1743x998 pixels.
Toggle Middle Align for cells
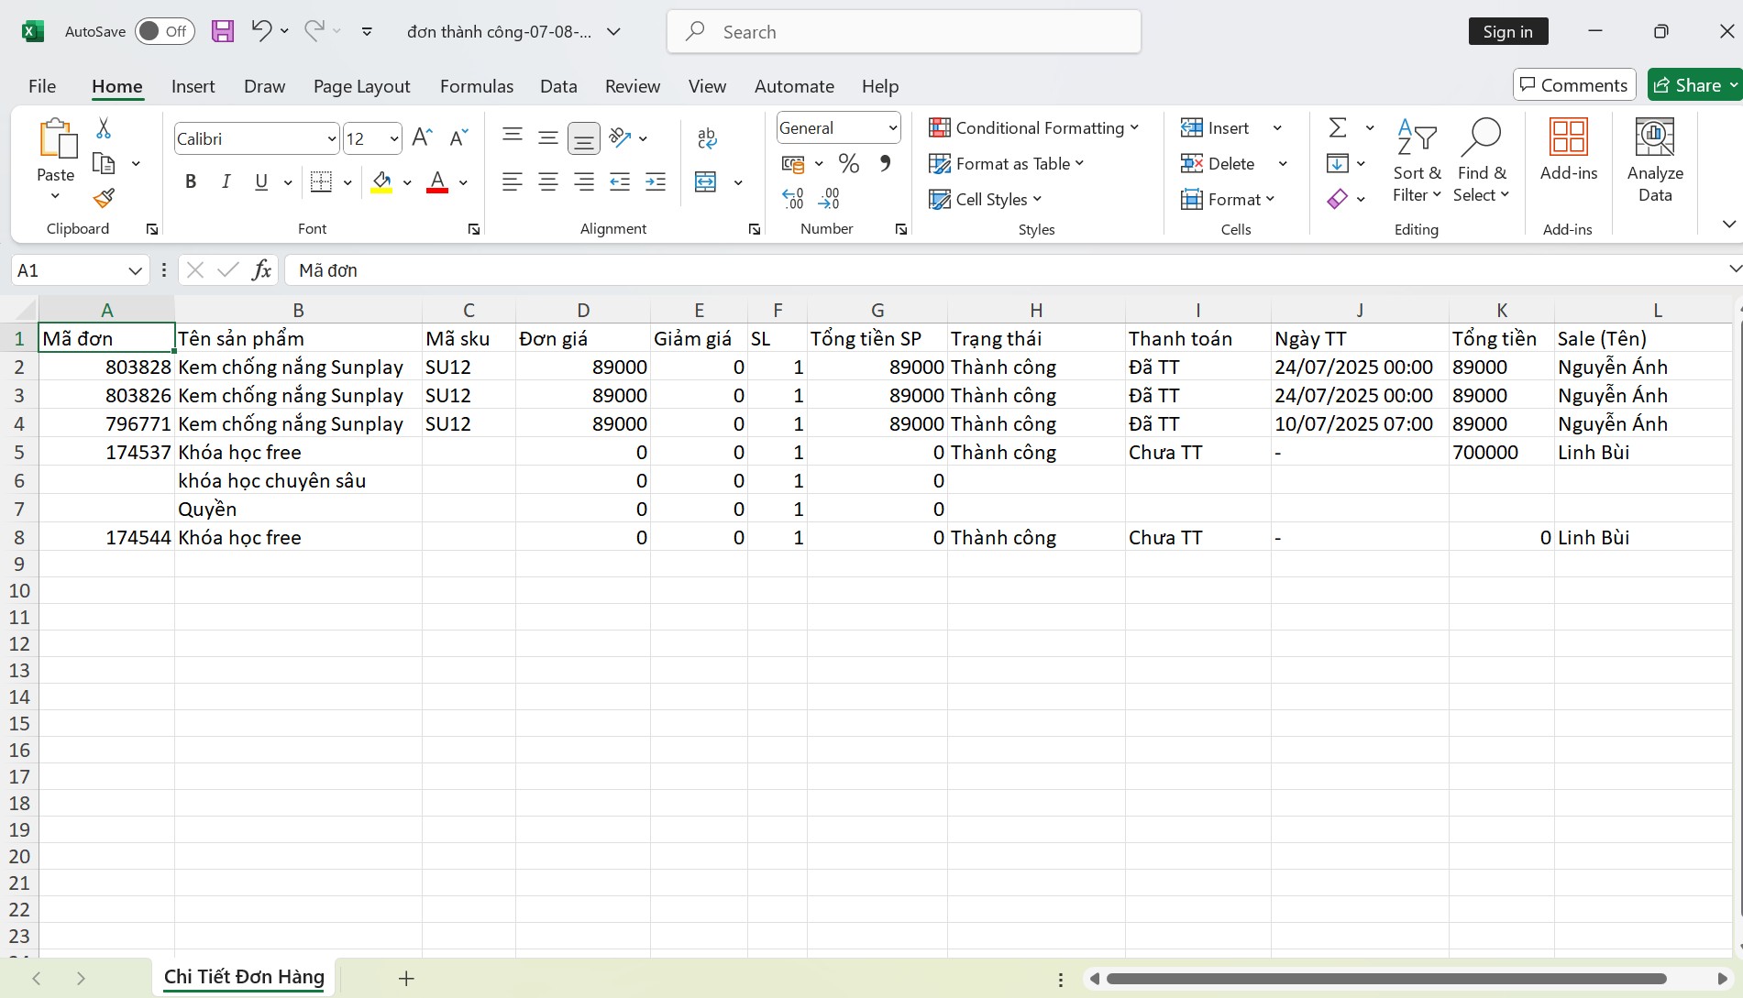coord(548,138)
